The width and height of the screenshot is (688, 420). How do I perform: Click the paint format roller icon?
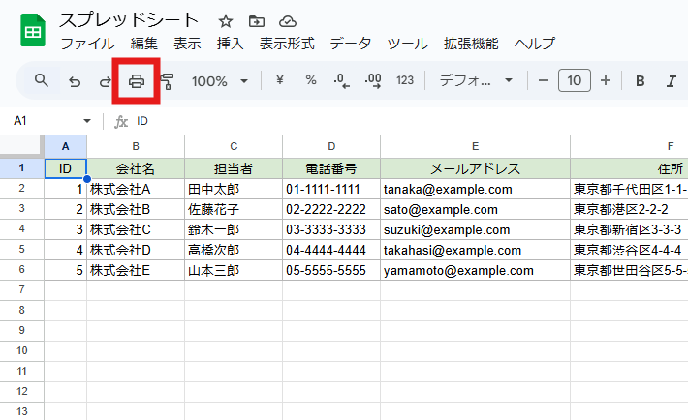click(167, 81)
